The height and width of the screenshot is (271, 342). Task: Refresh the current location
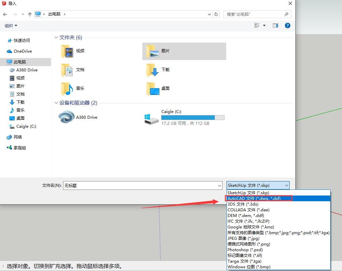click(x=216, y=14)
